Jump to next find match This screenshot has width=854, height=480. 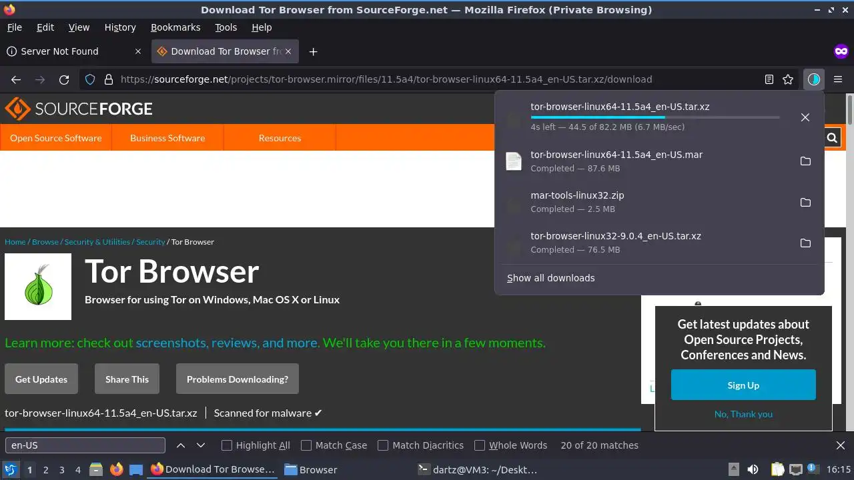point(201,445)
